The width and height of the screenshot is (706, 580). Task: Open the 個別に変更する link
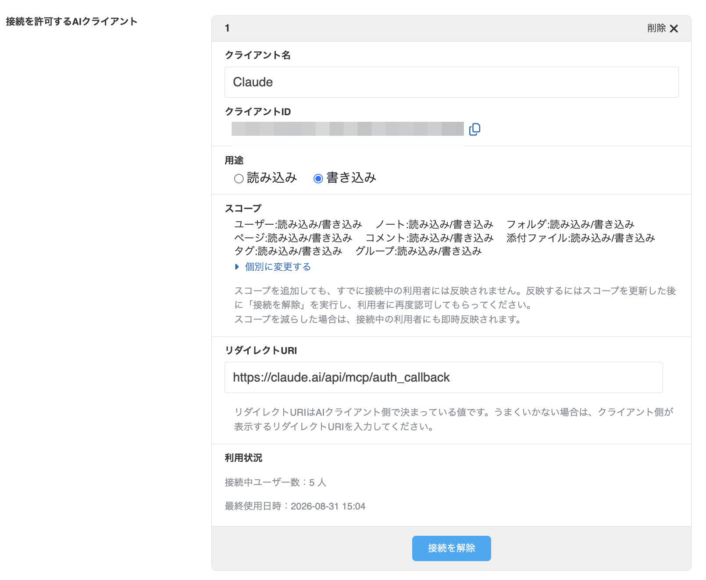(x=278, y=267)
